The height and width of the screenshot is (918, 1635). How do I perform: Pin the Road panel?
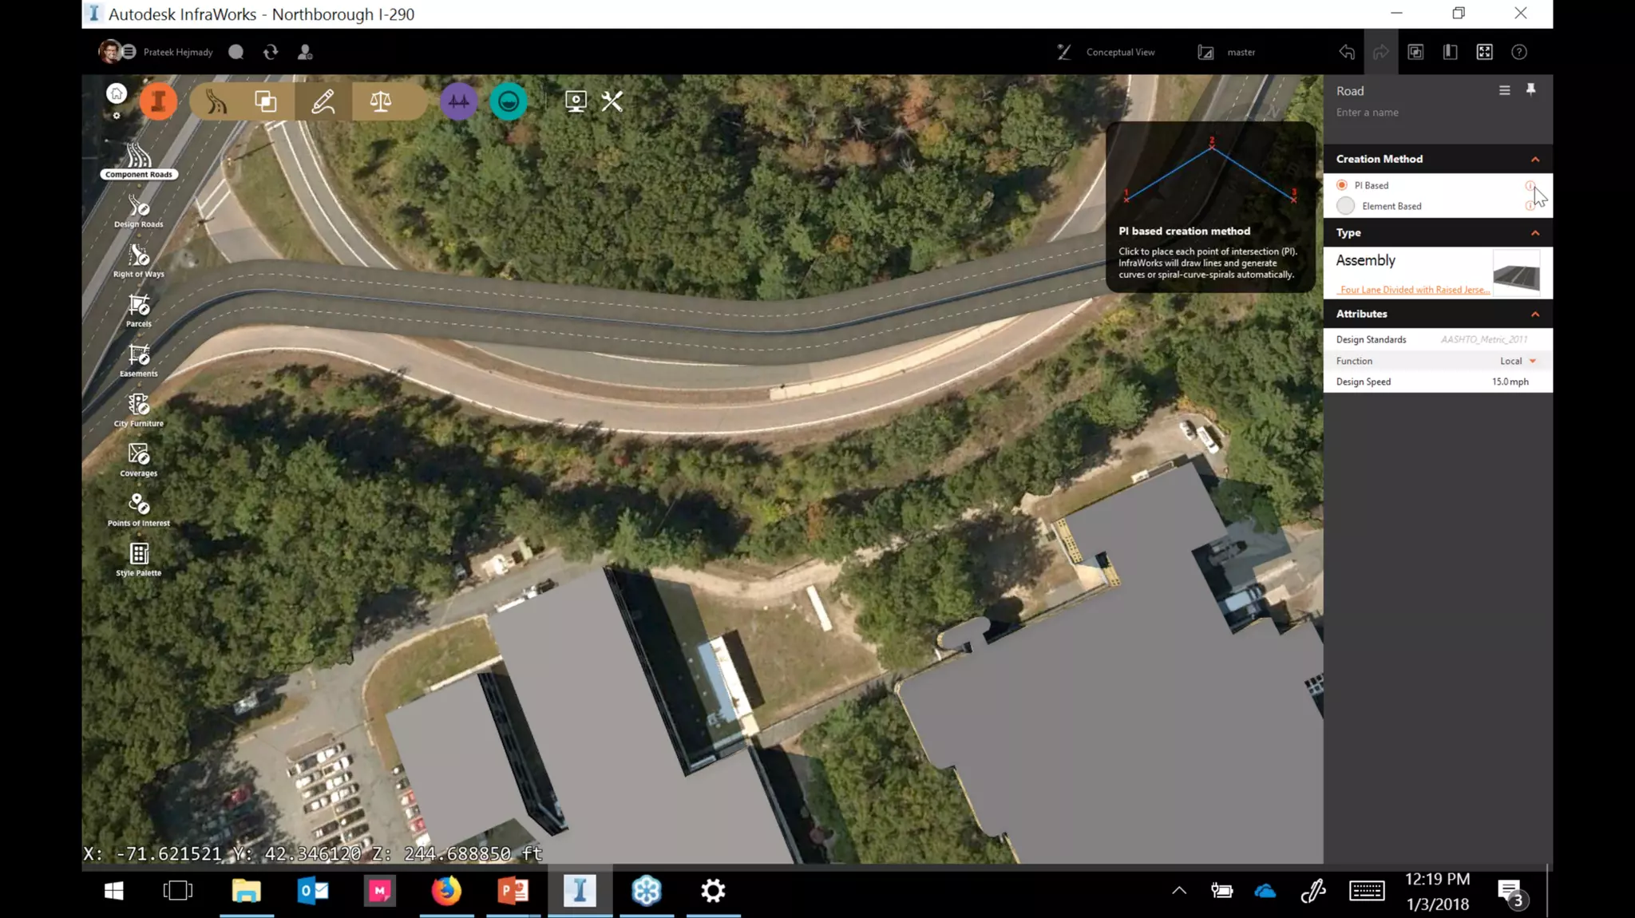[x=1530, y=89]
